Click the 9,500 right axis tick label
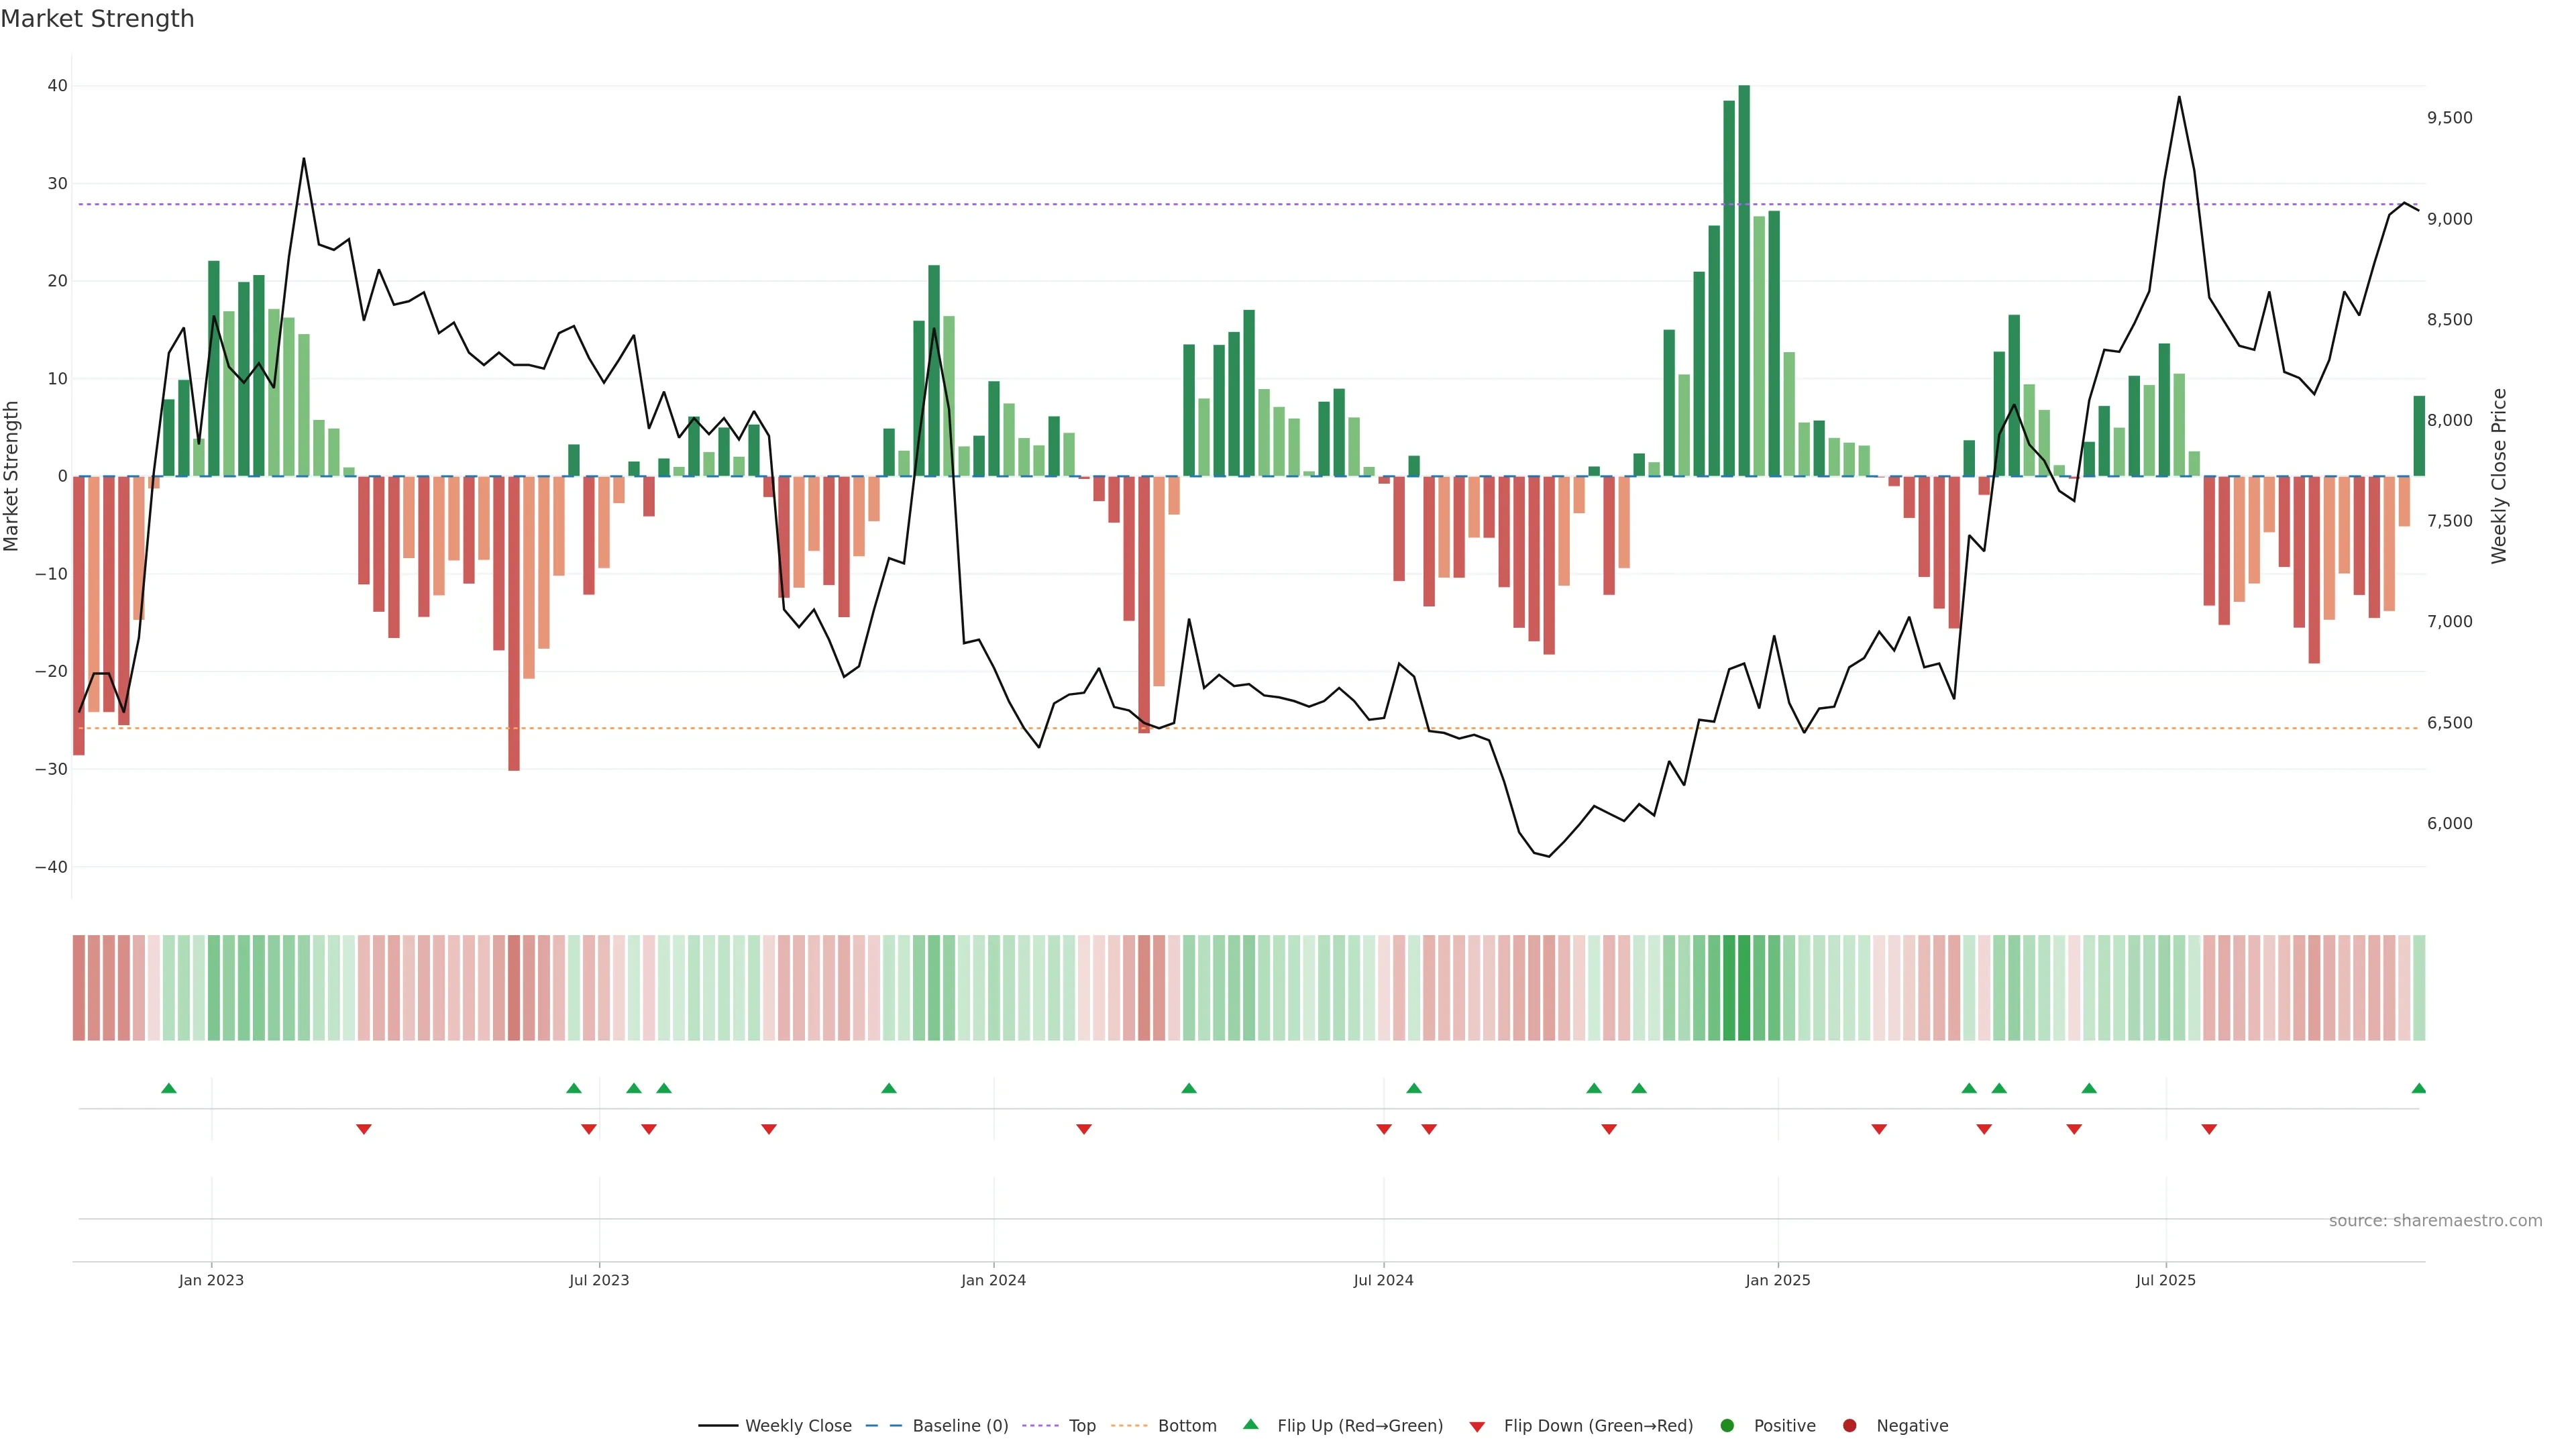 tap(2449, 118)
